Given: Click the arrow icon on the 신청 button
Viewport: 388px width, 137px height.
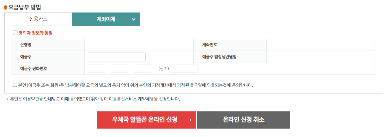Looking at the screenshot, I should pyautogui.click(x=190, y=120).
